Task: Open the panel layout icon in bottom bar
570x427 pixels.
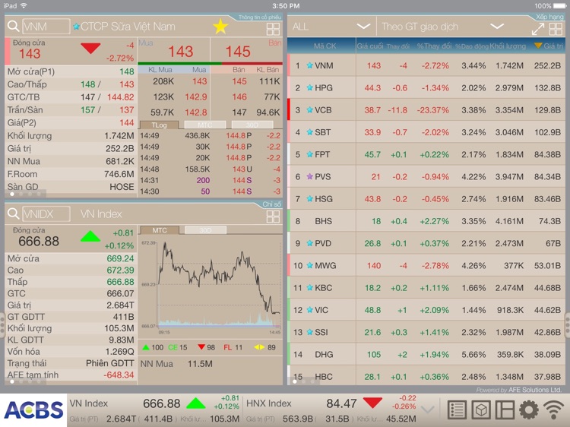Action: 505,410
